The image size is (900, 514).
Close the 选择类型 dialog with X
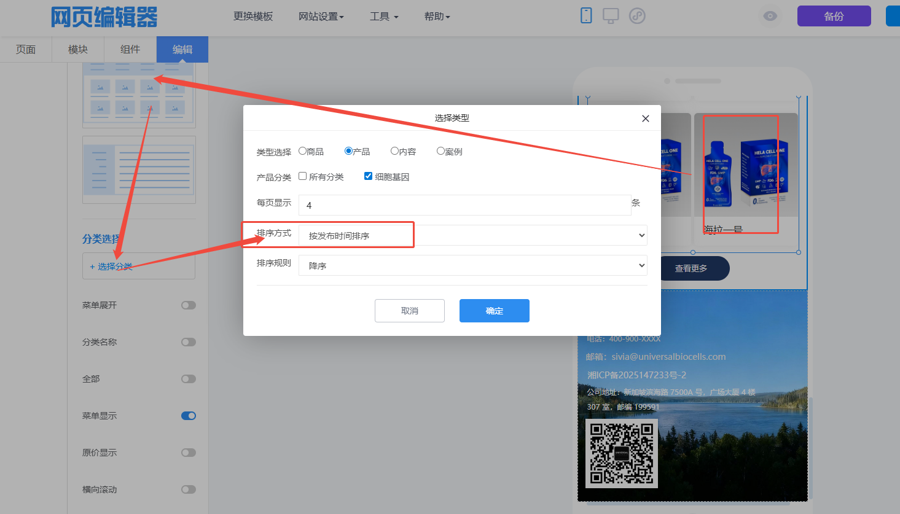(645, 119)
